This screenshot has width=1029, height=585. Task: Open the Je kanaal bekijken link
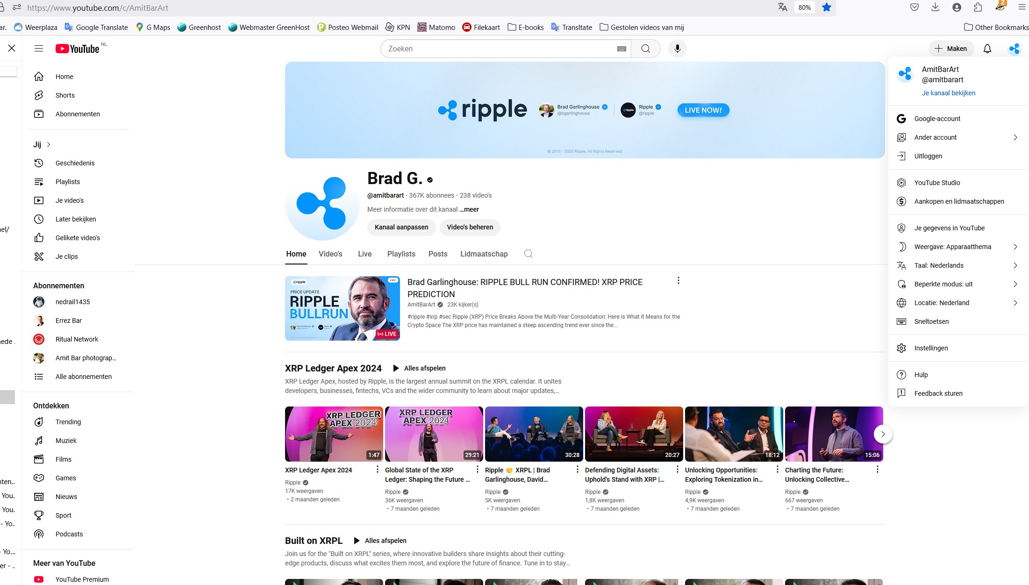[948, 93]
